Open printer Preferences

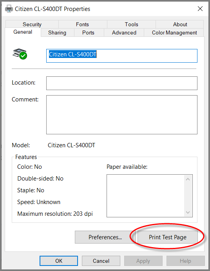(x=105, y=237)
